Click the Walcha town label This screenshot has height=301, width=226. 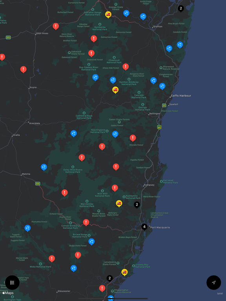pyautogui.click(x=26, y=174)
